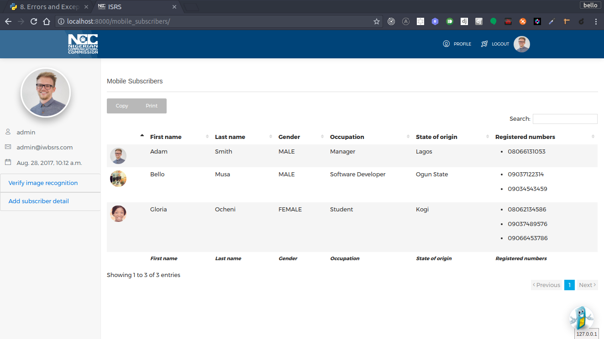Viewport: 604px width, 339px height.
Task: Open the colorful starburst extension icon
Action: coord(537,21)
